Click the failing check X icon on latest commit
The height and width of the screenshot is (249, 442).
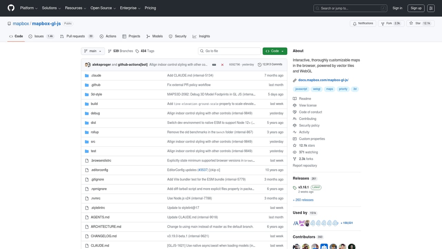click(222, 64)
